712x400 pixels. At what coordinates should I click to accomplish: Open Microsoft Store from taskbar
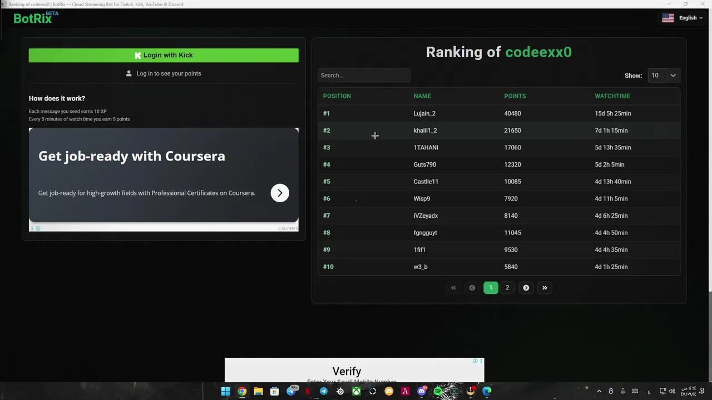(275, 391)
